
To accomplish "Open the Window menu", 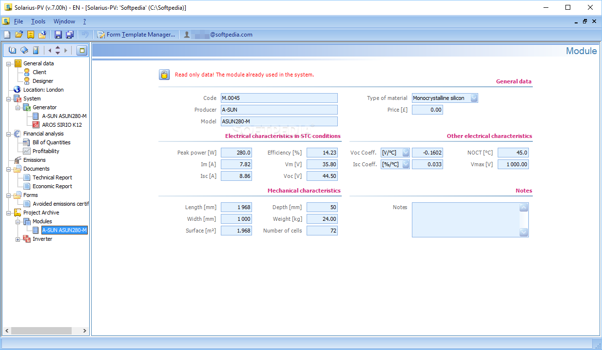I will click(x=64, y=21).
